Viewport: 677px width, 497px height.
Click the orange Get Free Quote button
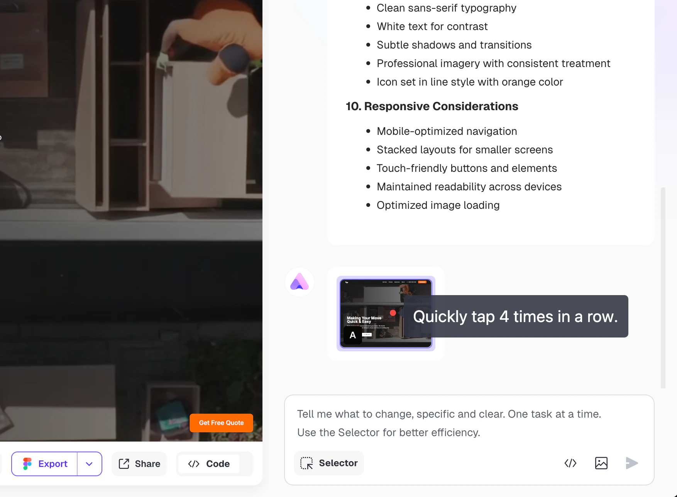[221, 423]
